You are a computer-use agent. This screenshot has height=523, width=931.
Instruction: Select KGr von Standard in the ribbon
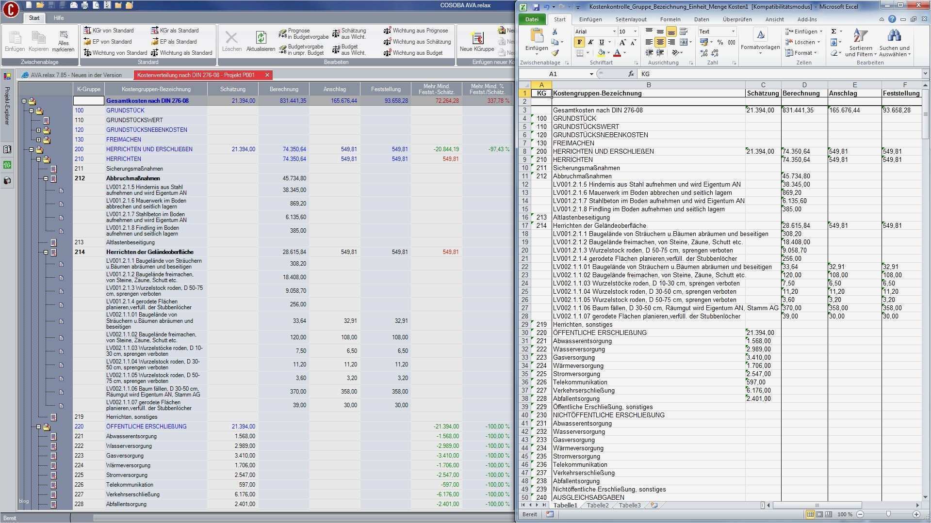pyautogui.click(x=112, y=30)
